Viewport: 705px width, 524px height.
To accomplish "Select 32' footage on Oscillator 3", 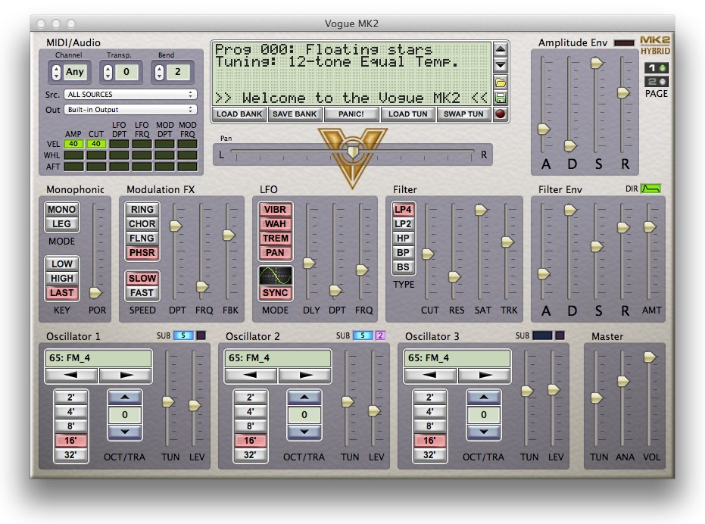I will [430, 455].
